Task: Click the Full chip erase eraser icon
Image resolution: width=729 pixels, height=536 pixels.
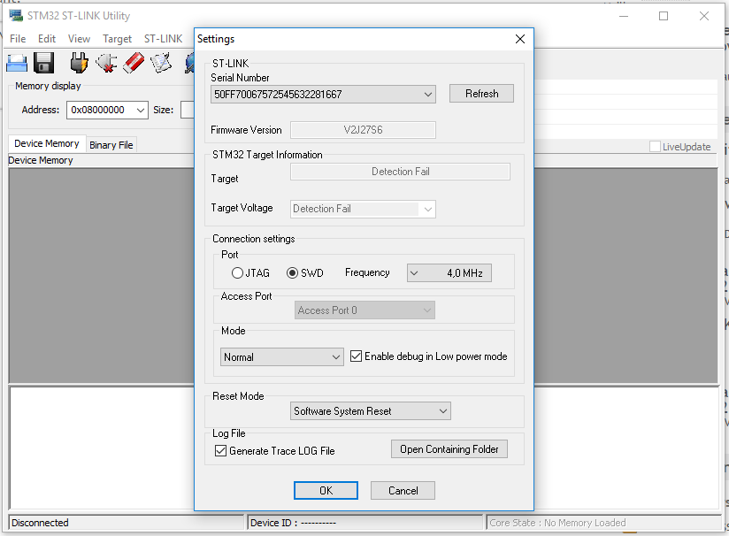Action: click(134, 63)
